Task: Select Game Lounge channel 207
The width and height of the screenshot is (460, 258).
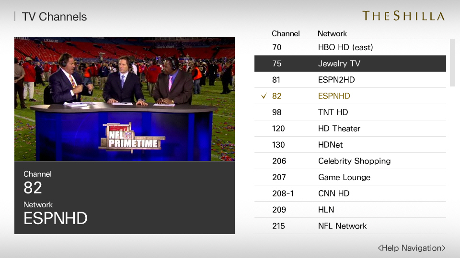Action: 350,177
